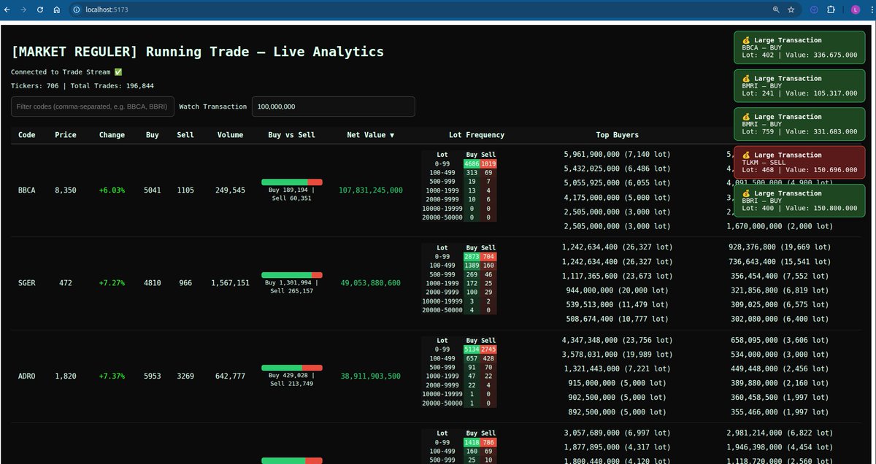Click the TLKM SELL large transaction alert
This screenshot has width=876, height=464.
coord(800,162)
